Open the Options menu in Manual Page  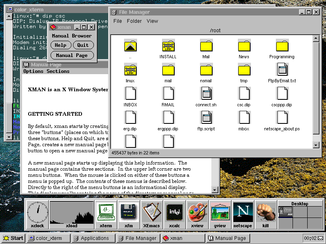33,71
